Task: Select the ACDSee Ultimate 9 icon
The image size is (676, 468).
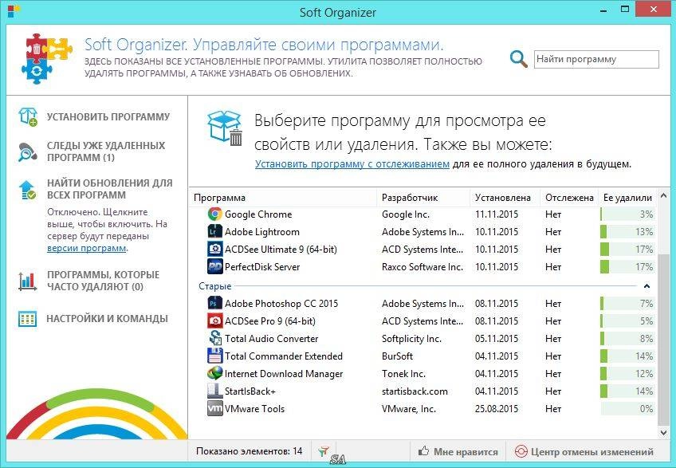Action: (x=214, y=250)
